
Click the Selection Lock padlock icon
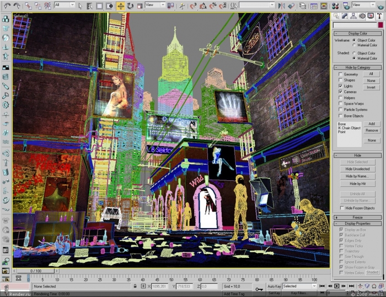coord(135,286)
